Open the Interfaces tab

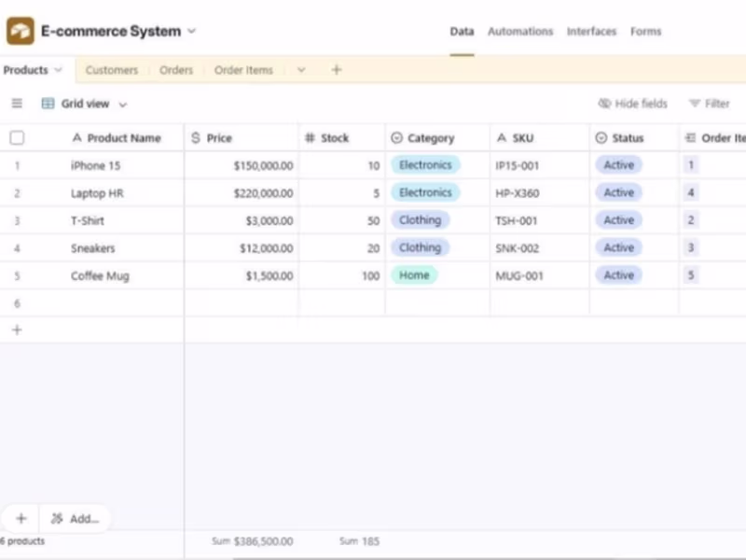pyautogui.click(x=591, y=32)
